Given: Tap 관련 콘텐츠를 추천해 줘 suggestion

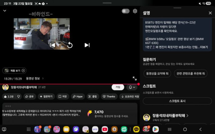Looking at the screenshot, I should pyautogui.click(x=191, y=73).
